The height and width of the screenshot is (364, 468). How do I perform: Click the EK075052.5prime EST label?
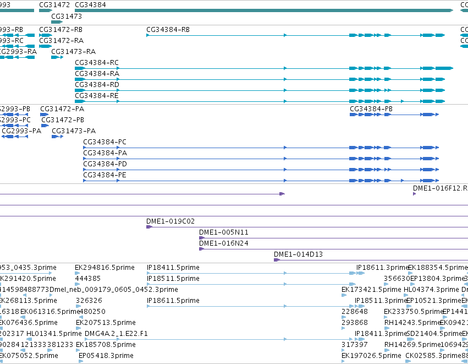click(29, 356)
